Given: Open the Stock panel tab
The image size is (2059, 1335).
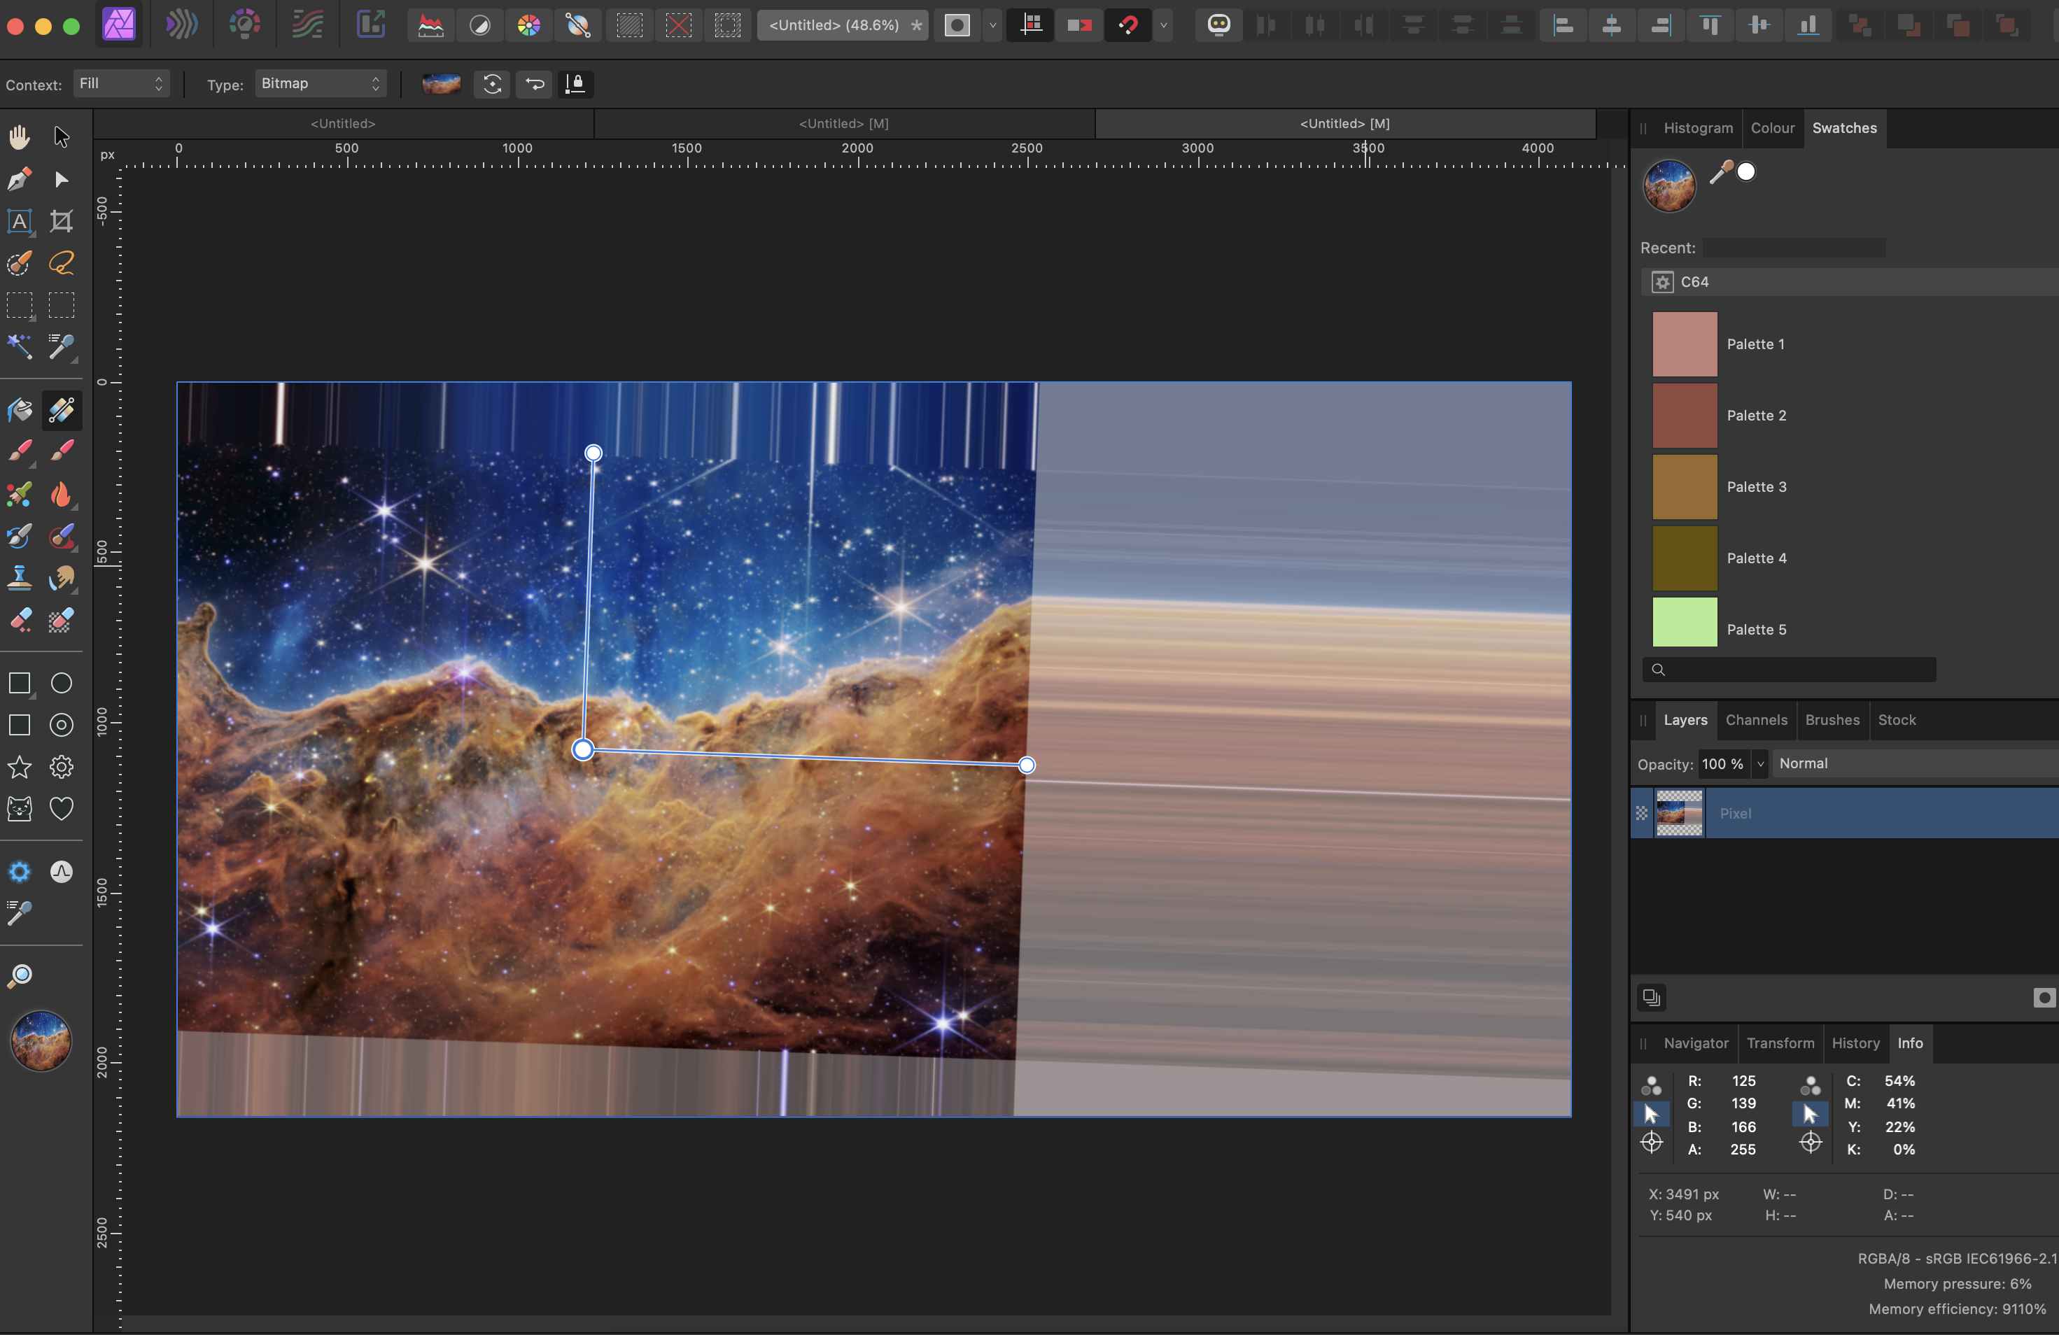Looking at the screenshot, I should coord(1897,720).
